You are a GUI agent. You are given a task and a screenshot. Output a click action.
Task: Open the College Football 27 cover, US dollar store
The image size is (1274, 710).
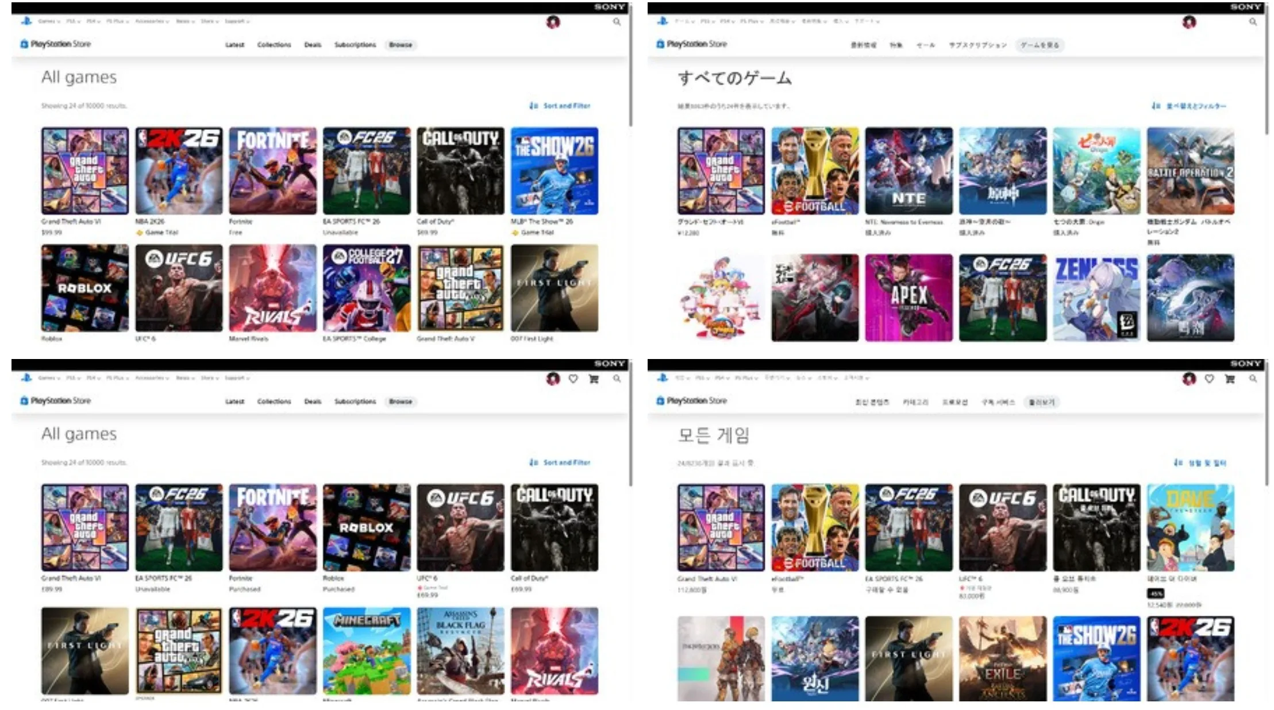pos(367,288)
